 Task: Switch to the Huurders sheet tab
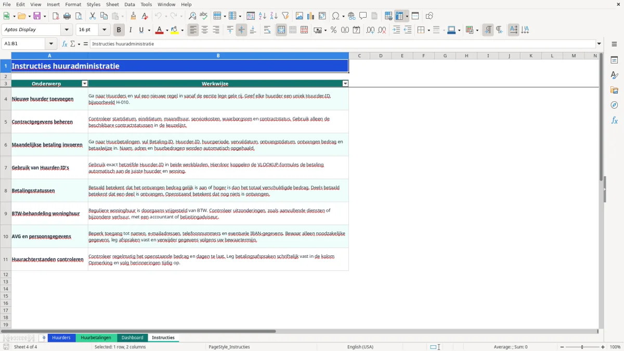point(61,337)
